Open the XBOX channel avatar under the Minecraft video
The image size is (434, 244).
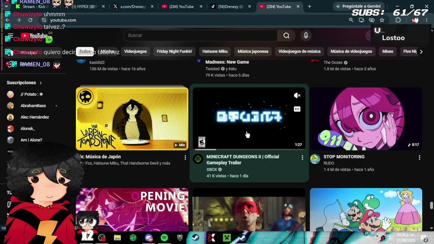(198, 159)
